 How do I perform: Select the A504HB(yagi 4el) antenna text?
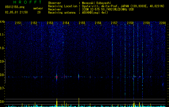[x=95, y=13]
